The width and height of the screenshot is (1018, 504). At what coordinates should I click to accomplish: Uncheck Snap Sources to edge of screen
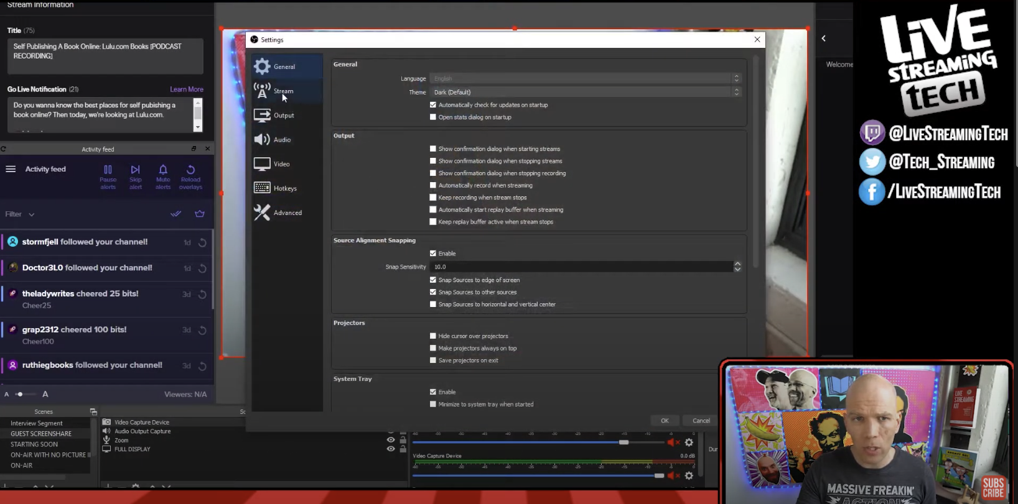[433, 280]
